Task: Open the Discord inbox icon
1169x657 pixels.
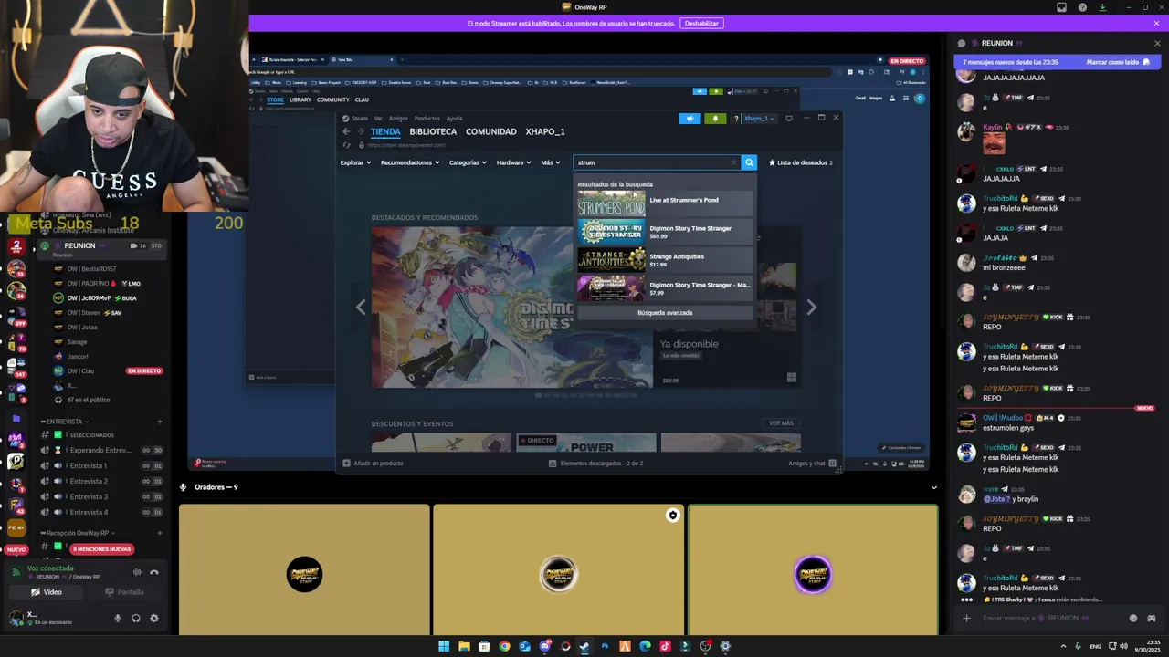Action: (1061, 7)
